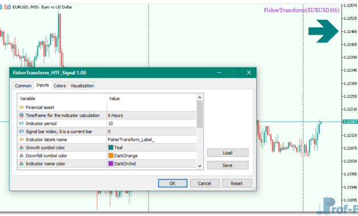The height and width of the screenshot is (216, 358).
Task: Select the 'Indicator period' row label
Action: pyautogui.click(x=41, y=123)
